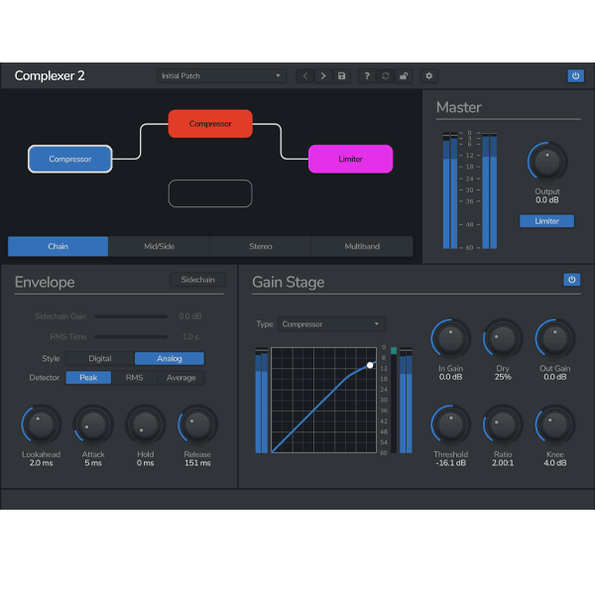Click the Out Gain knob

coord(555,338)
